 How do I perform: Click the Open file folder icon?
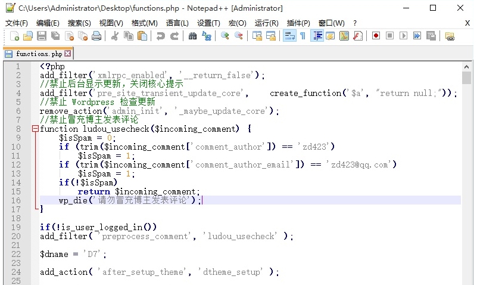pyautogui.click(x=27, y=36)
